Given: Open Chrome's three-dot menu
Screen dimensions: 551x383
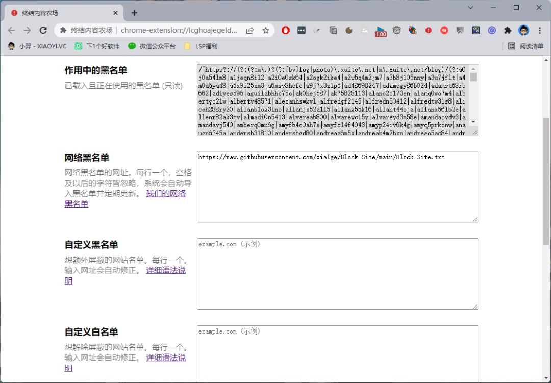Looking at the screenshot, I should pos(540,30).
